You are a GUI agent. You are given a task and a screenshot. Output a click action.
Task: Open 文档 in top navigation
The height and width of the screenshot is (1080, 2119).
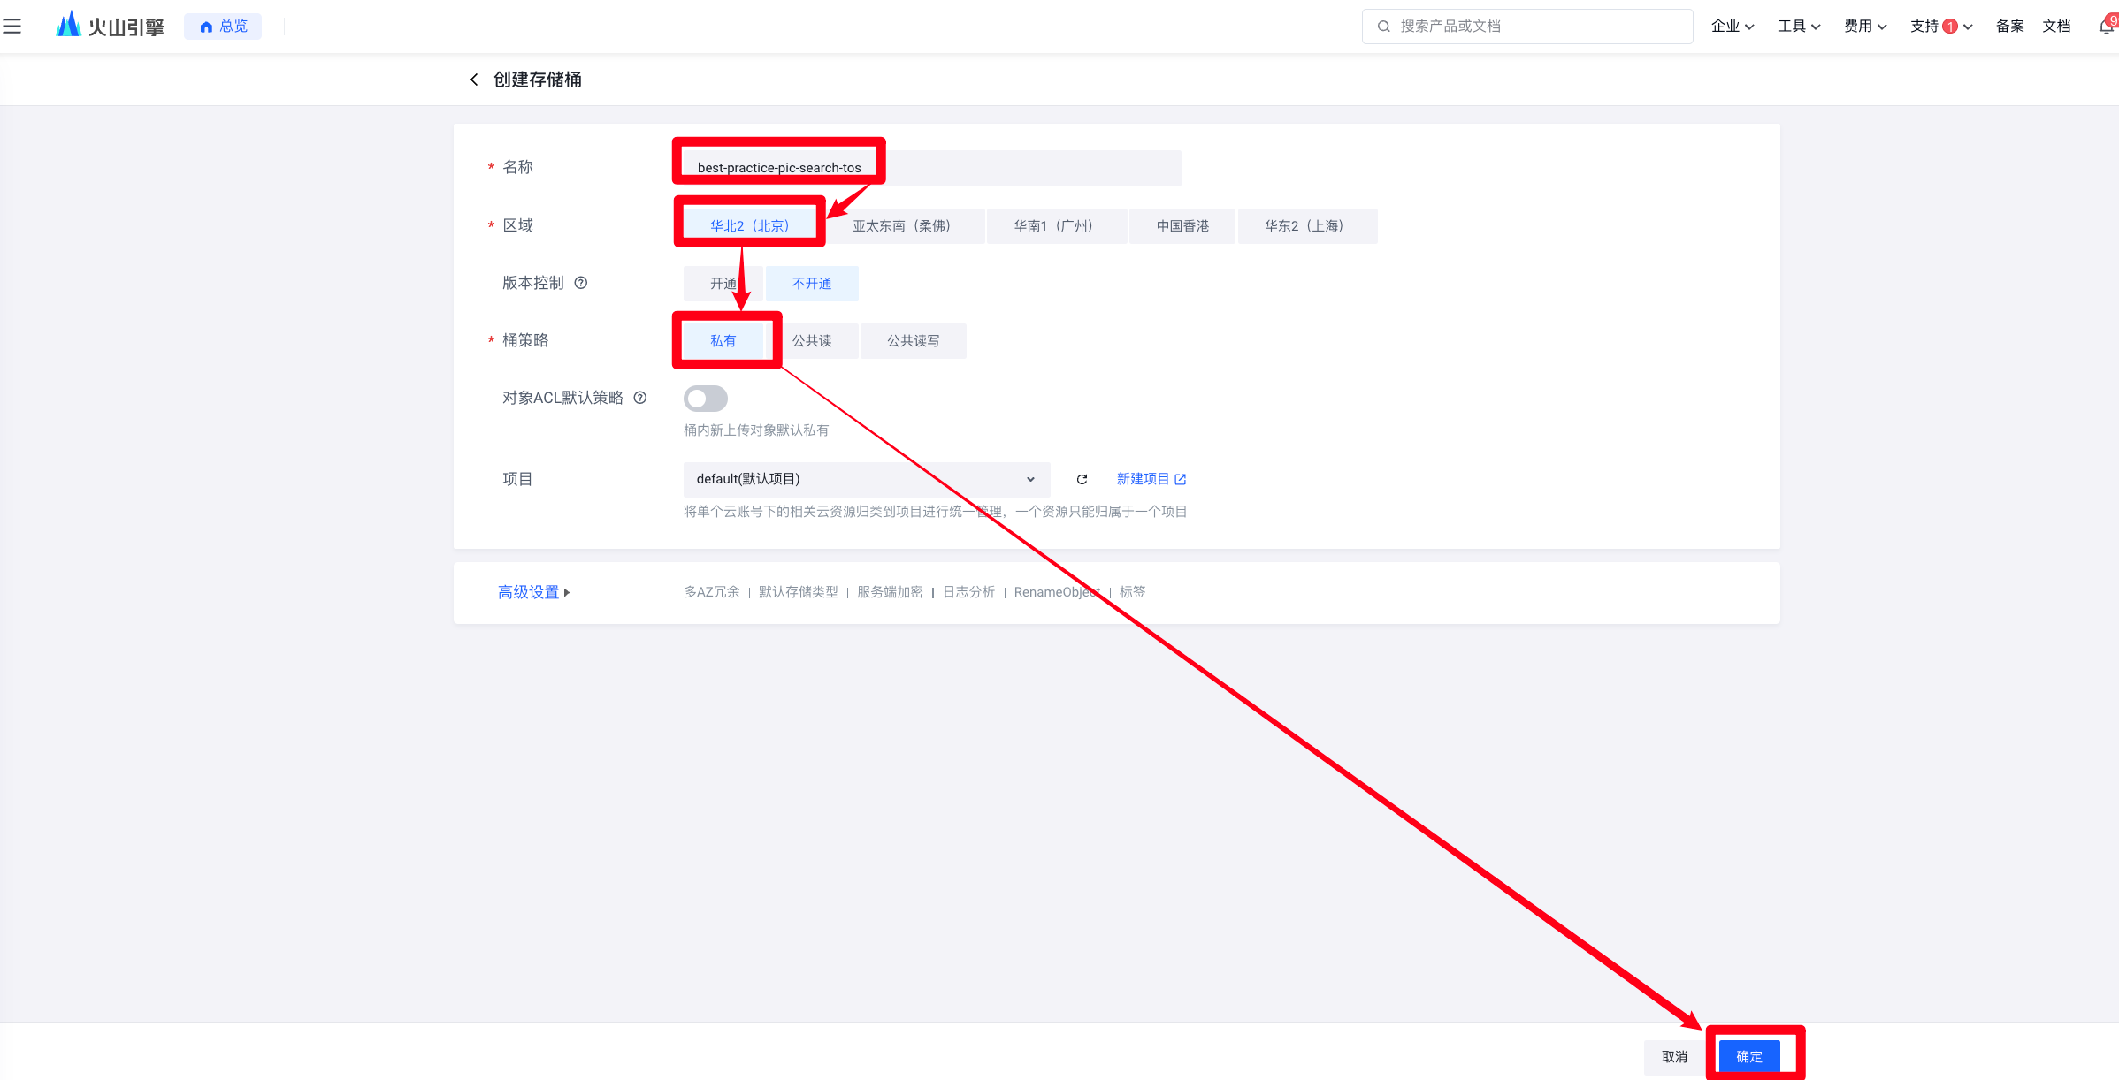click(x=2057, y=27)
